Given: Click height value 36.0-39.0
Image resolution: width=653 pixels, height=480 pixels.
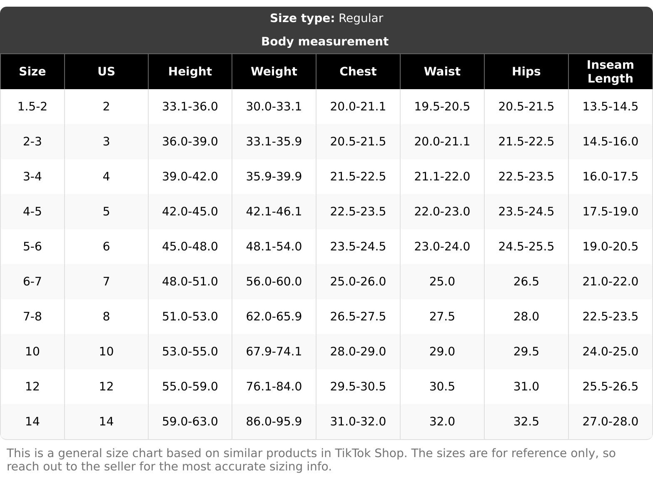Looking at the screenshot, I should pos(190,142).
